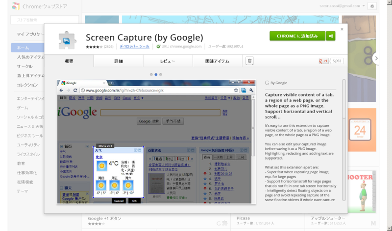Open the settings gear icon at top right
The height and width of the screenshot is (231, 392).
tap(372, 6)
